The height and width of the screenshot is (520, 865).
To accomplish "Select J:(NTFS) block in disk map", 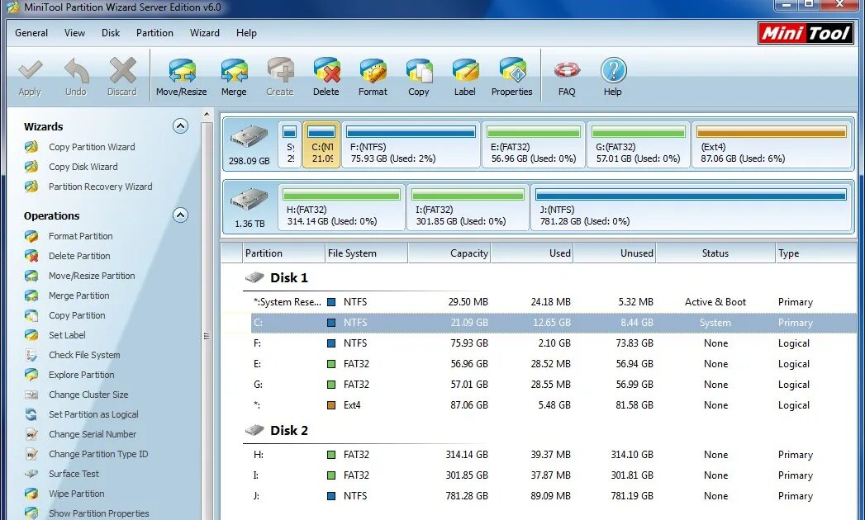I will click(691, 208).
